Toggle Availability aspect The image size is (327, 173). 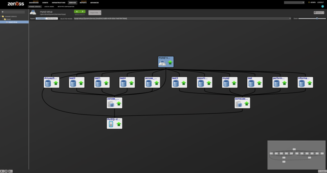click(x=41, y=18)
